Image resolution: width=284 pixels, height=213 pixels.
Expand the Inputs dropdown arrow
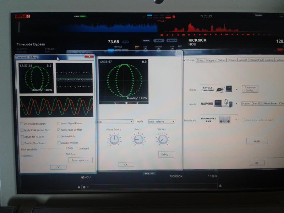coord(236,89)
